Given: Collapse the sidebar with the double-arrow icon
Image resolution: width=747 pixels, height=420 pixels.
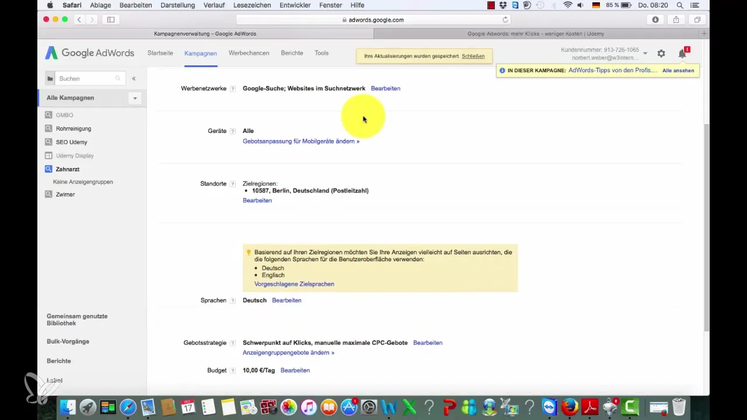Looking at the screenshot, I should [x=134, y=79].
